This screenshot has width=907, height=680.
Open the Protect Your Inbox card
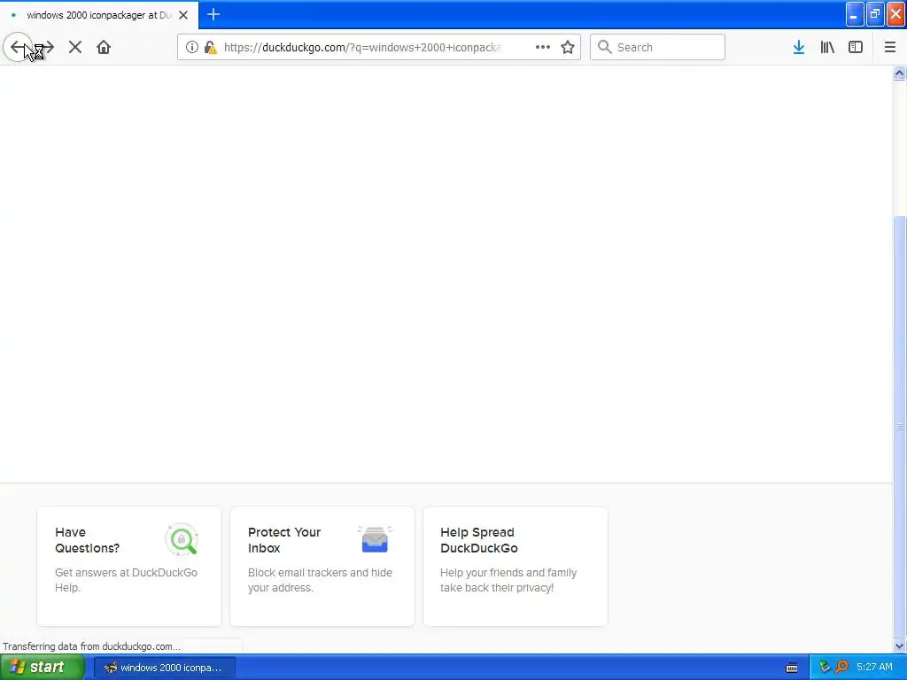pos(322,566)
